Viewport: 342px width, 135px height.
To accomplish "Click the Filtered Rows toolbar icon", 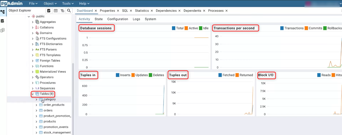I will point(62,11).
